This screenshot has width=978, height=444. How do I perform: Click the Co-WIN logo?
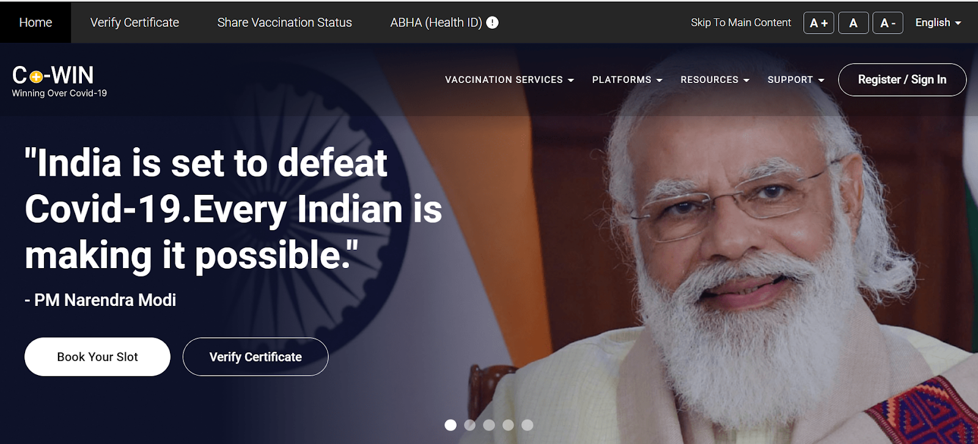coord(59,81)
